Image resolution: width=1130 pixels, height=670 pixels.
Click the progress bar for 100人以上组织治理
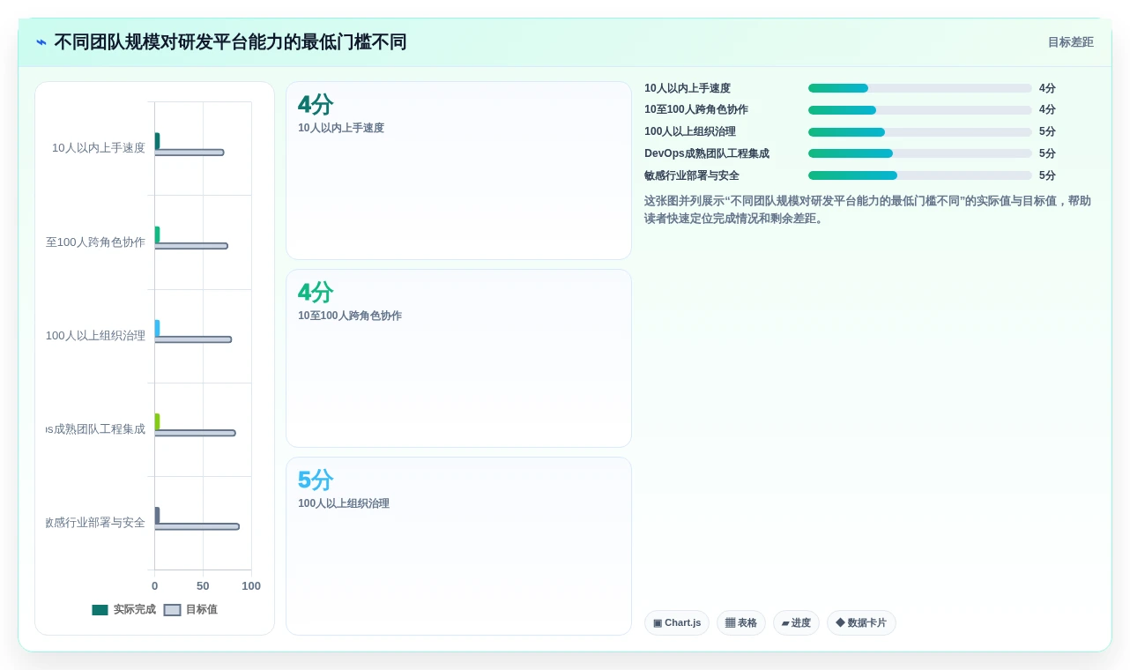(x=919, y=132)
